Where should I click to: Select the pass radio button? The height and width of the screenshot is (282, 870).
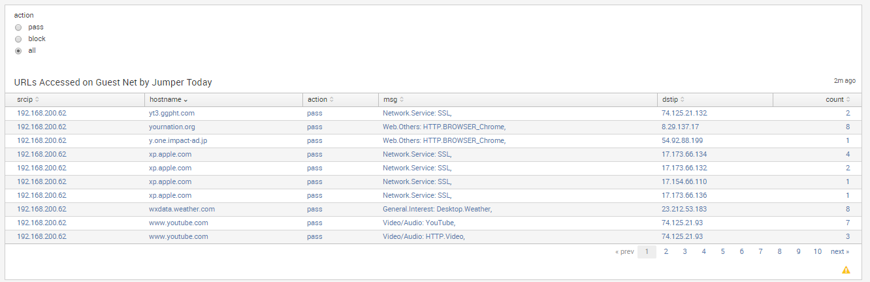click(18, 27)
